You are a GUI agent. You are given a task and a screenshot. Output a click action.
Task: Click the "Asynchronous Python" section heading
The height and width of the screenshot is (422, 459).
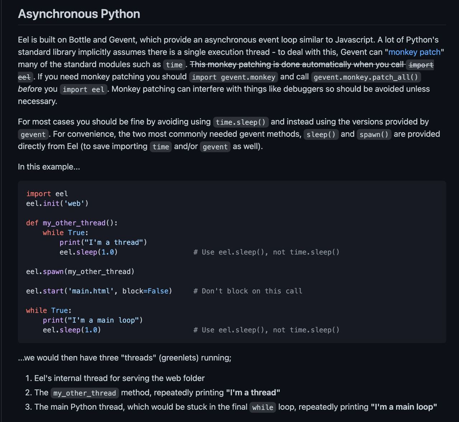click(x=79, y=14)
